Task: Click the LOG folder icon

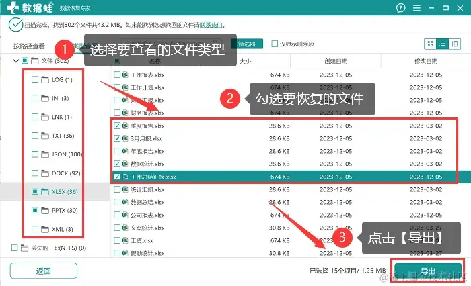Action: (x=45, y=80)
